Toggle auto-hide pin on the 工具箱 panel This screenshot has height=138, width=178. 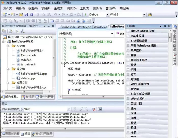coord(165,26)
